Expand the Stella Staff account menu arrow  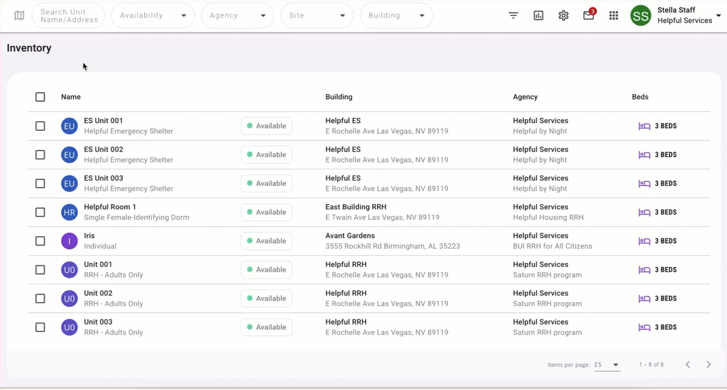tap(719, 16)
